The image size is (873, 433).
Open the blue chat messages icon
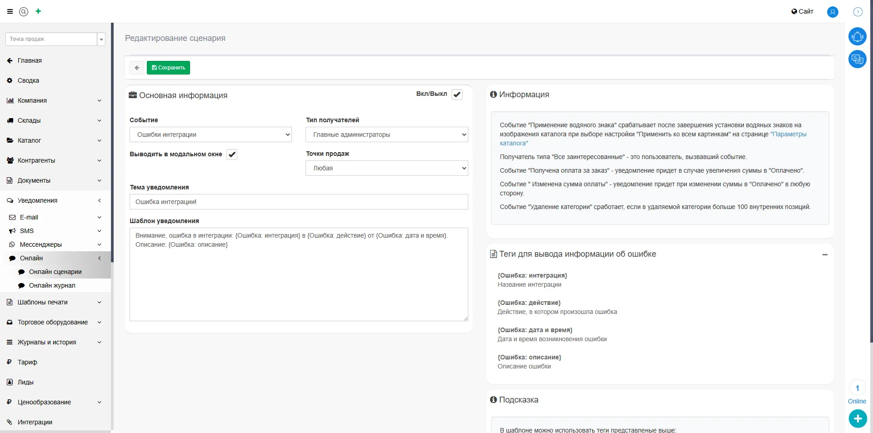click(857, 59)
